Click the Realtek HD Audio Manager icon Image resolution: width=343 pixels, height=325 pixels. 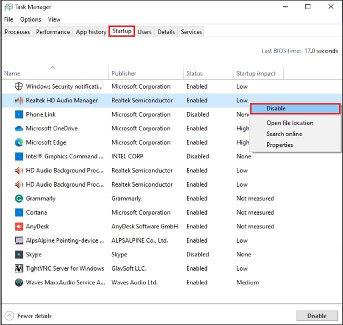click(x=17, y=101)
